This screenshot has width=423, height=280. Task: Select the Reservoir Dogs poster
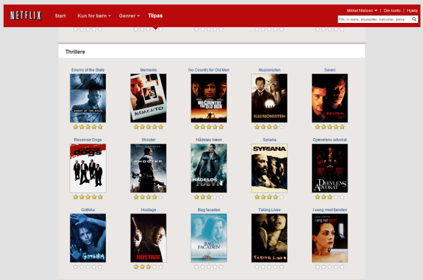point(88,168)
